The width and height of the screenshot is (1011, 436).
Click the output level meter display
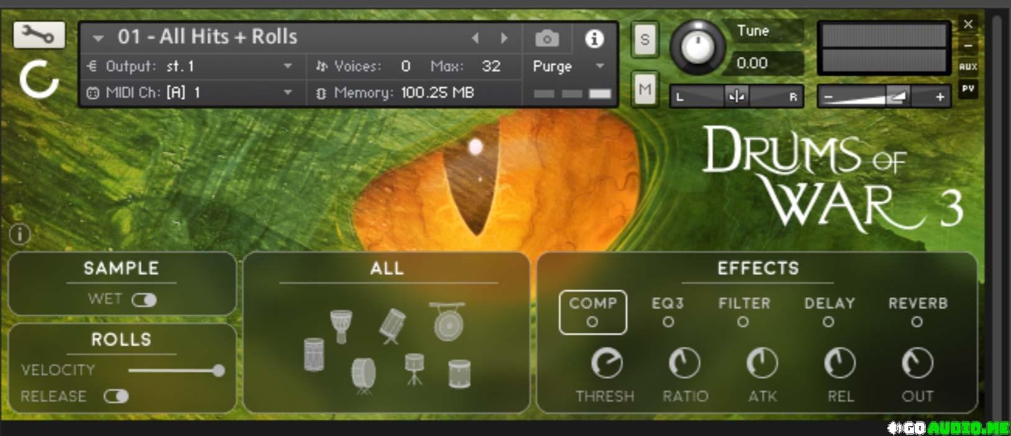coord(883,49)
